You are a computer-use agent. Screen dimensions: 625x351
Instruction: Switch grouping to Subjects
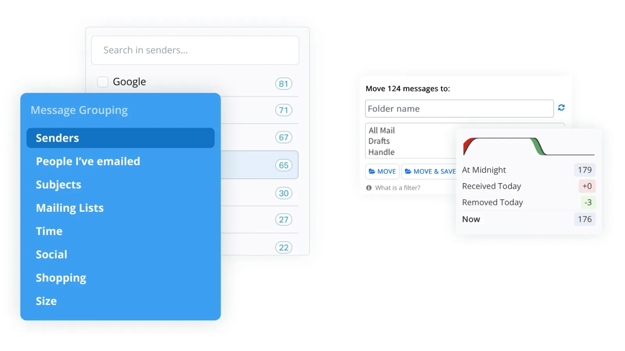(x=59, y=184)
